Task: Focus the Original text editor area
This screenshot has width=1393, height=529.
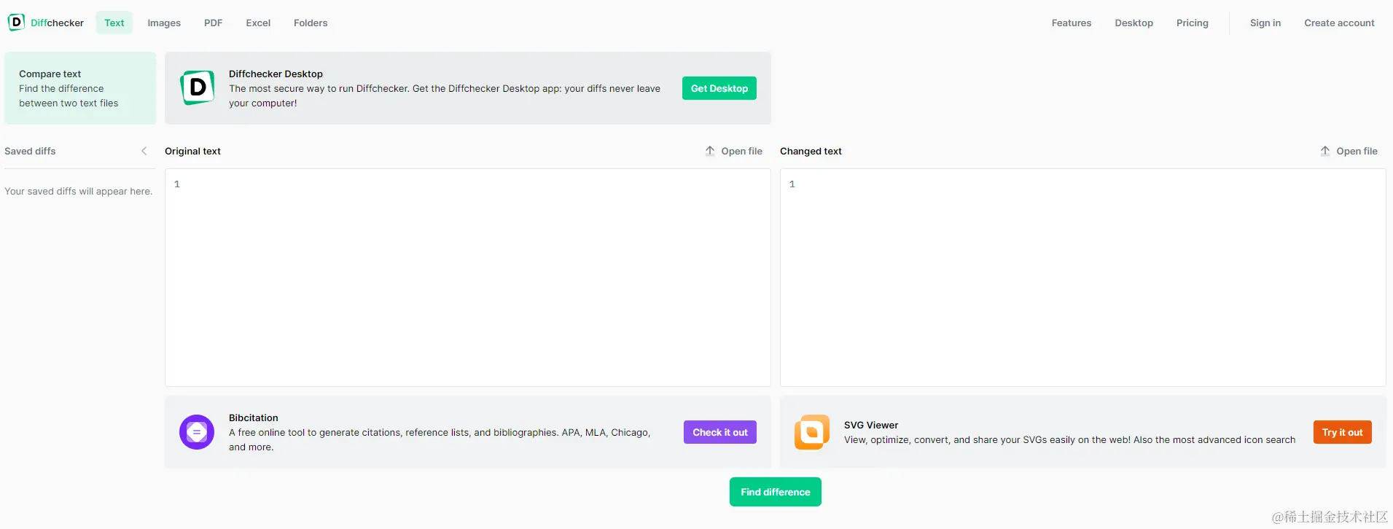Action: pos(468,278)
